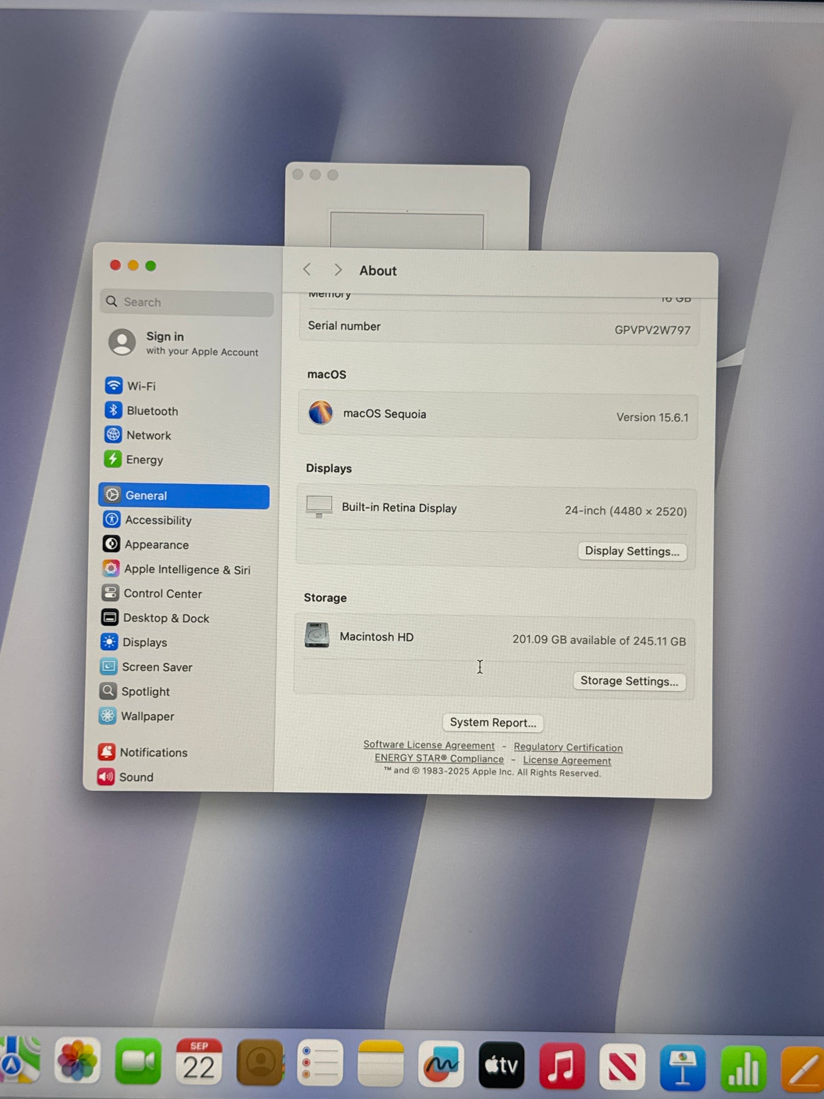Open Screen Saver settings
824x1099 pixels.
coord(156,667)
